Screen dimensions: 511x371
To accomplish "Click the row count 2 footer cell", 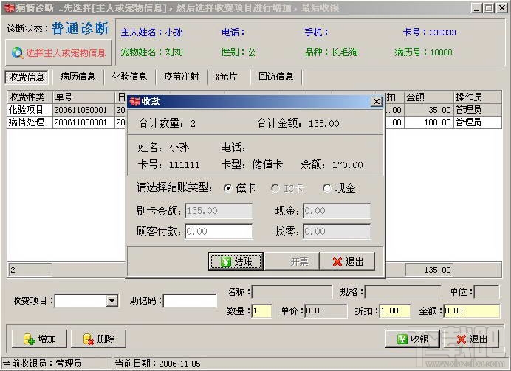I will (30, 270).
